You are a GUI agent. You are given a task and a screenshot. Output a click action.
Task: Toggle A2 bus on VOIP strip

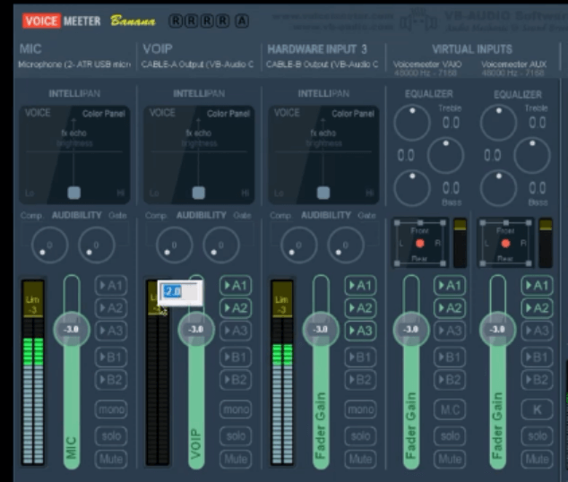point(236,308)
